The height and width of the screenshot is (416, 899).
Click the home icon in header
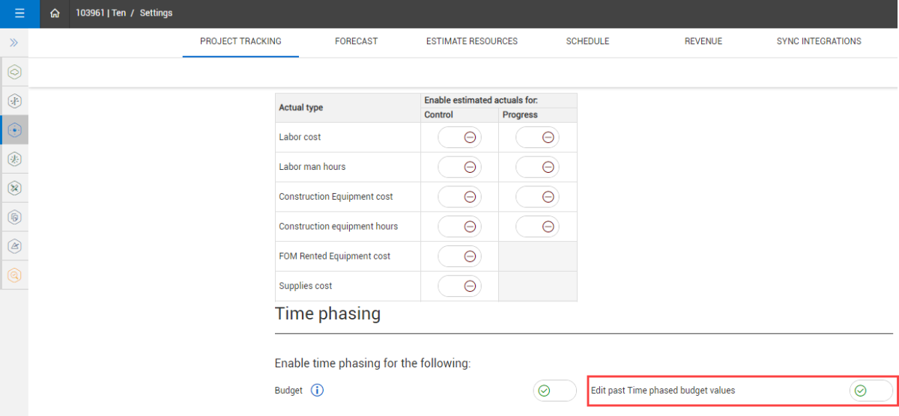point(55,13)
